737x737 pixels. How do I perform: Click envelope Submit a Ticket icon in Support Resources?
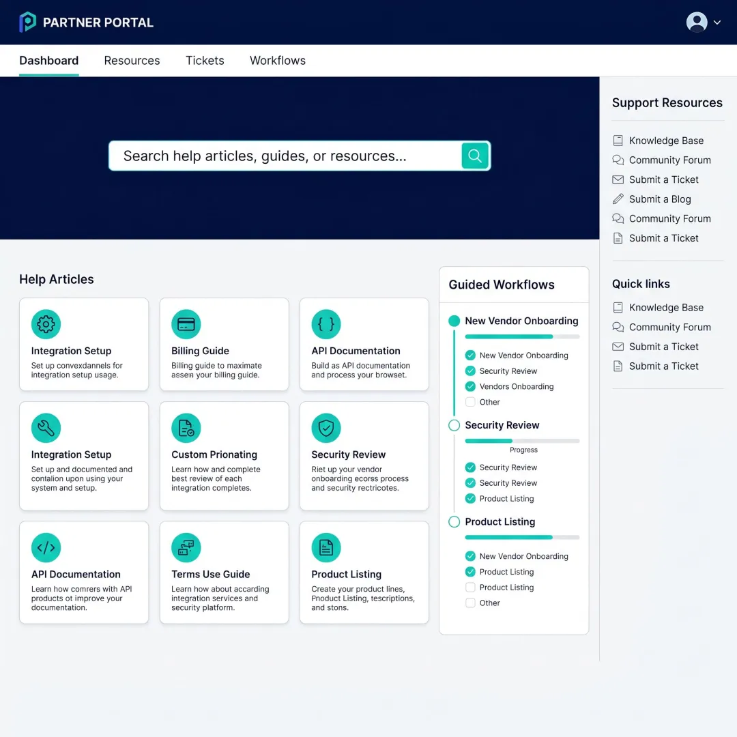(x=618, y=179)
